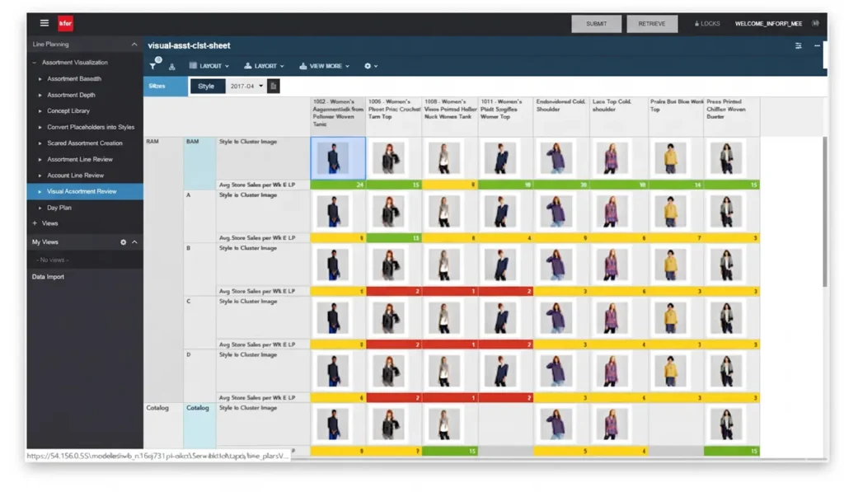Open Assortment Line Review item
Screen dimensions: 844x492
tap(80, 159)
